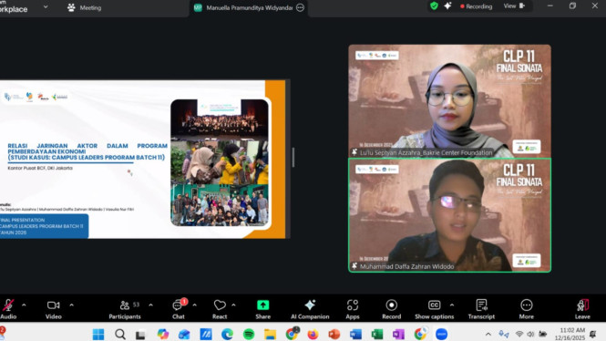Image resolution: width=606 pixels, height=341 pixels.
Task: Toggle the camera using the Video button
Action: [54, 309]
